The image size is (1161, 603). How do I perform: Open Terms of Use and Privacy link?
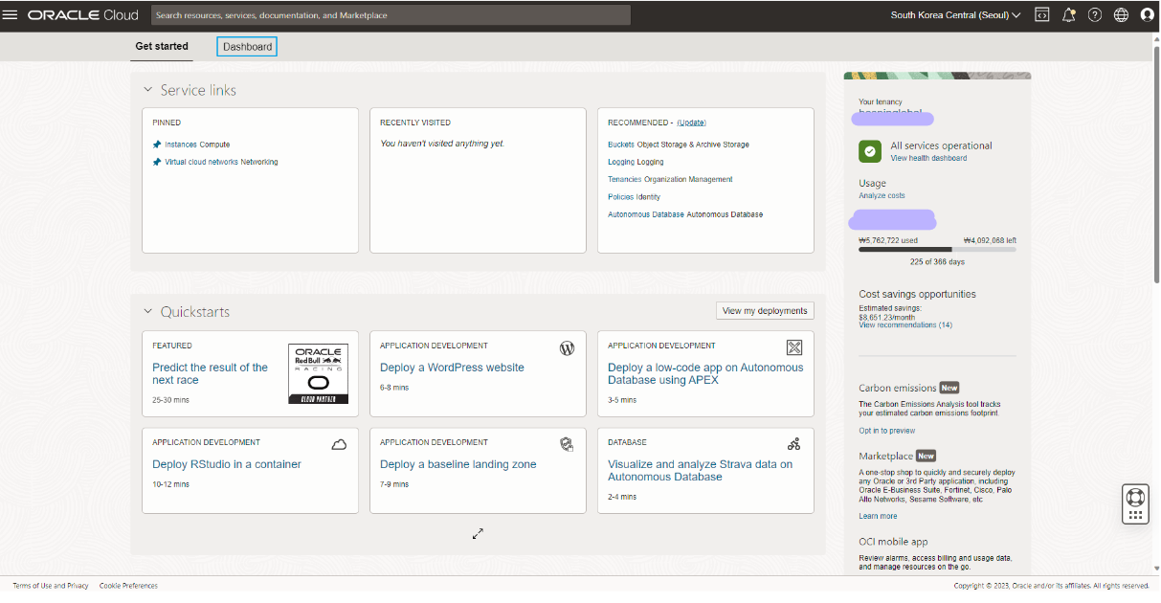point(51,585)
